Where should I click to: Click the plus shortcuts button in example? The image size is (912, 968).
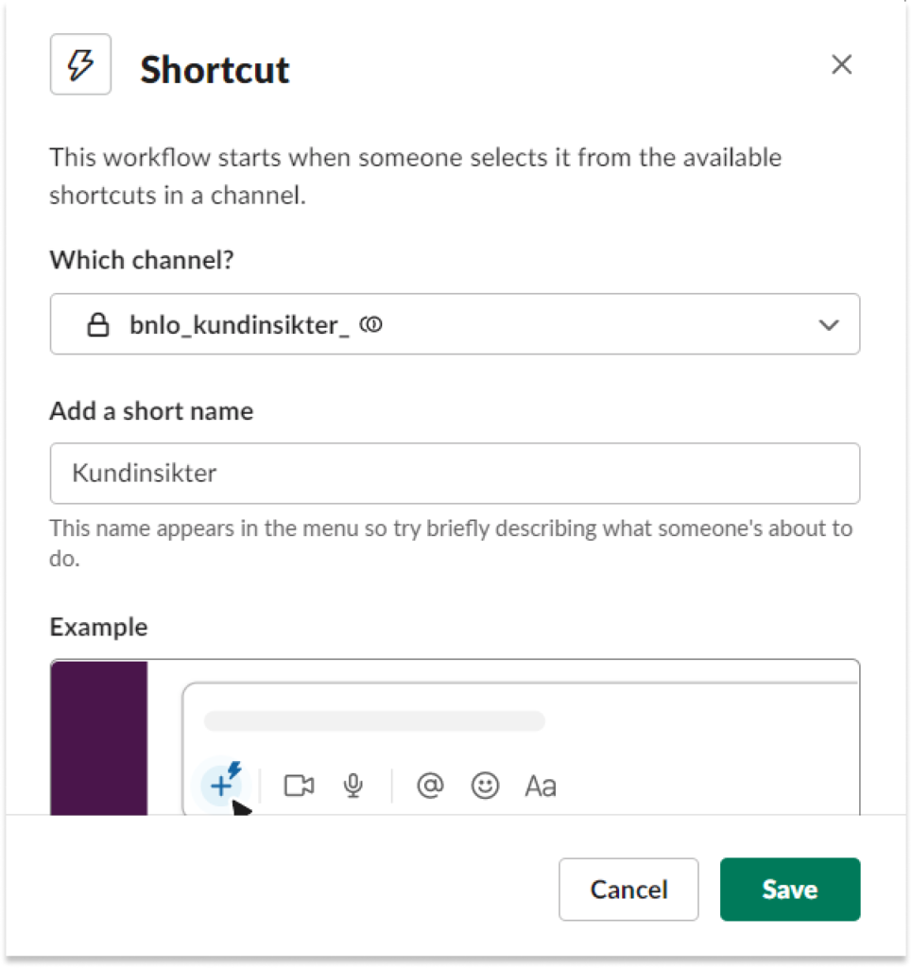pos(221,786)
